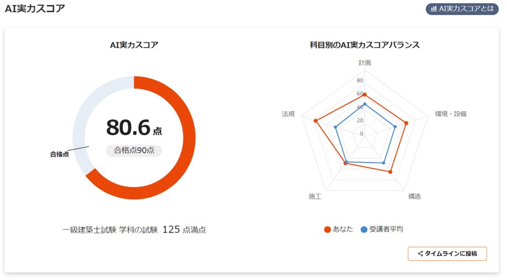The height and width of the screenshot is (280, 507).
Task: Click the 80.6 score value
Action: (x=128, y=127)
